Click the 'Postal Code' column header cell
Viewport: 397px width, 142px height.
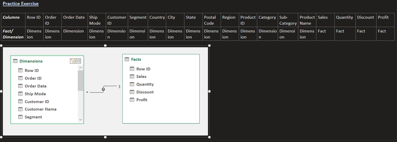tap(212, 20)
